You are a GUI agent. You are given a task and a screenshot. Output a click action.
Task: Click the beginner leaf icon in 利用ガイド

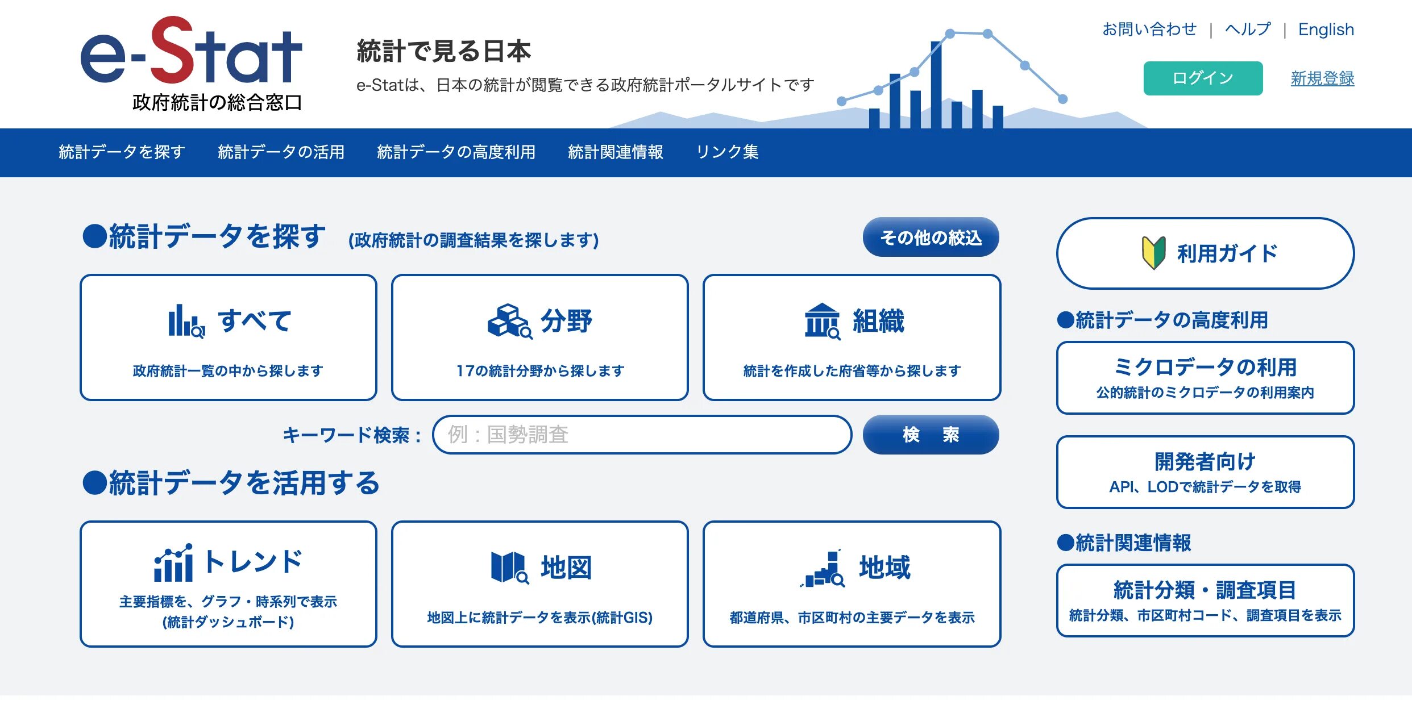coord(1153,253)
